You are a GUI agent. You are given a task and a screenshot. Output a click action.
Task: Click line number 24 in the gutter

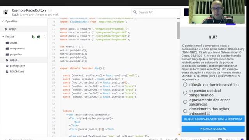53,75
